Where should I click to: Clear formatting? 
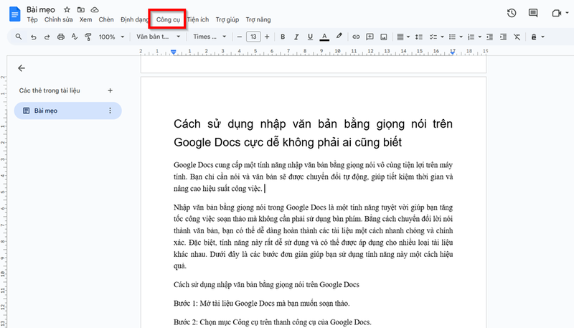(x=517, y=37)
